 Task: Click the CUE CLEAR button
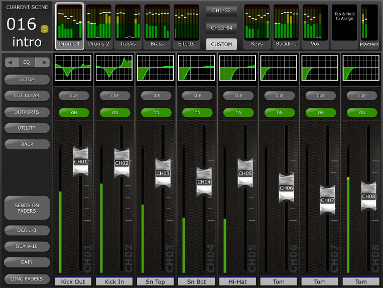27,95
